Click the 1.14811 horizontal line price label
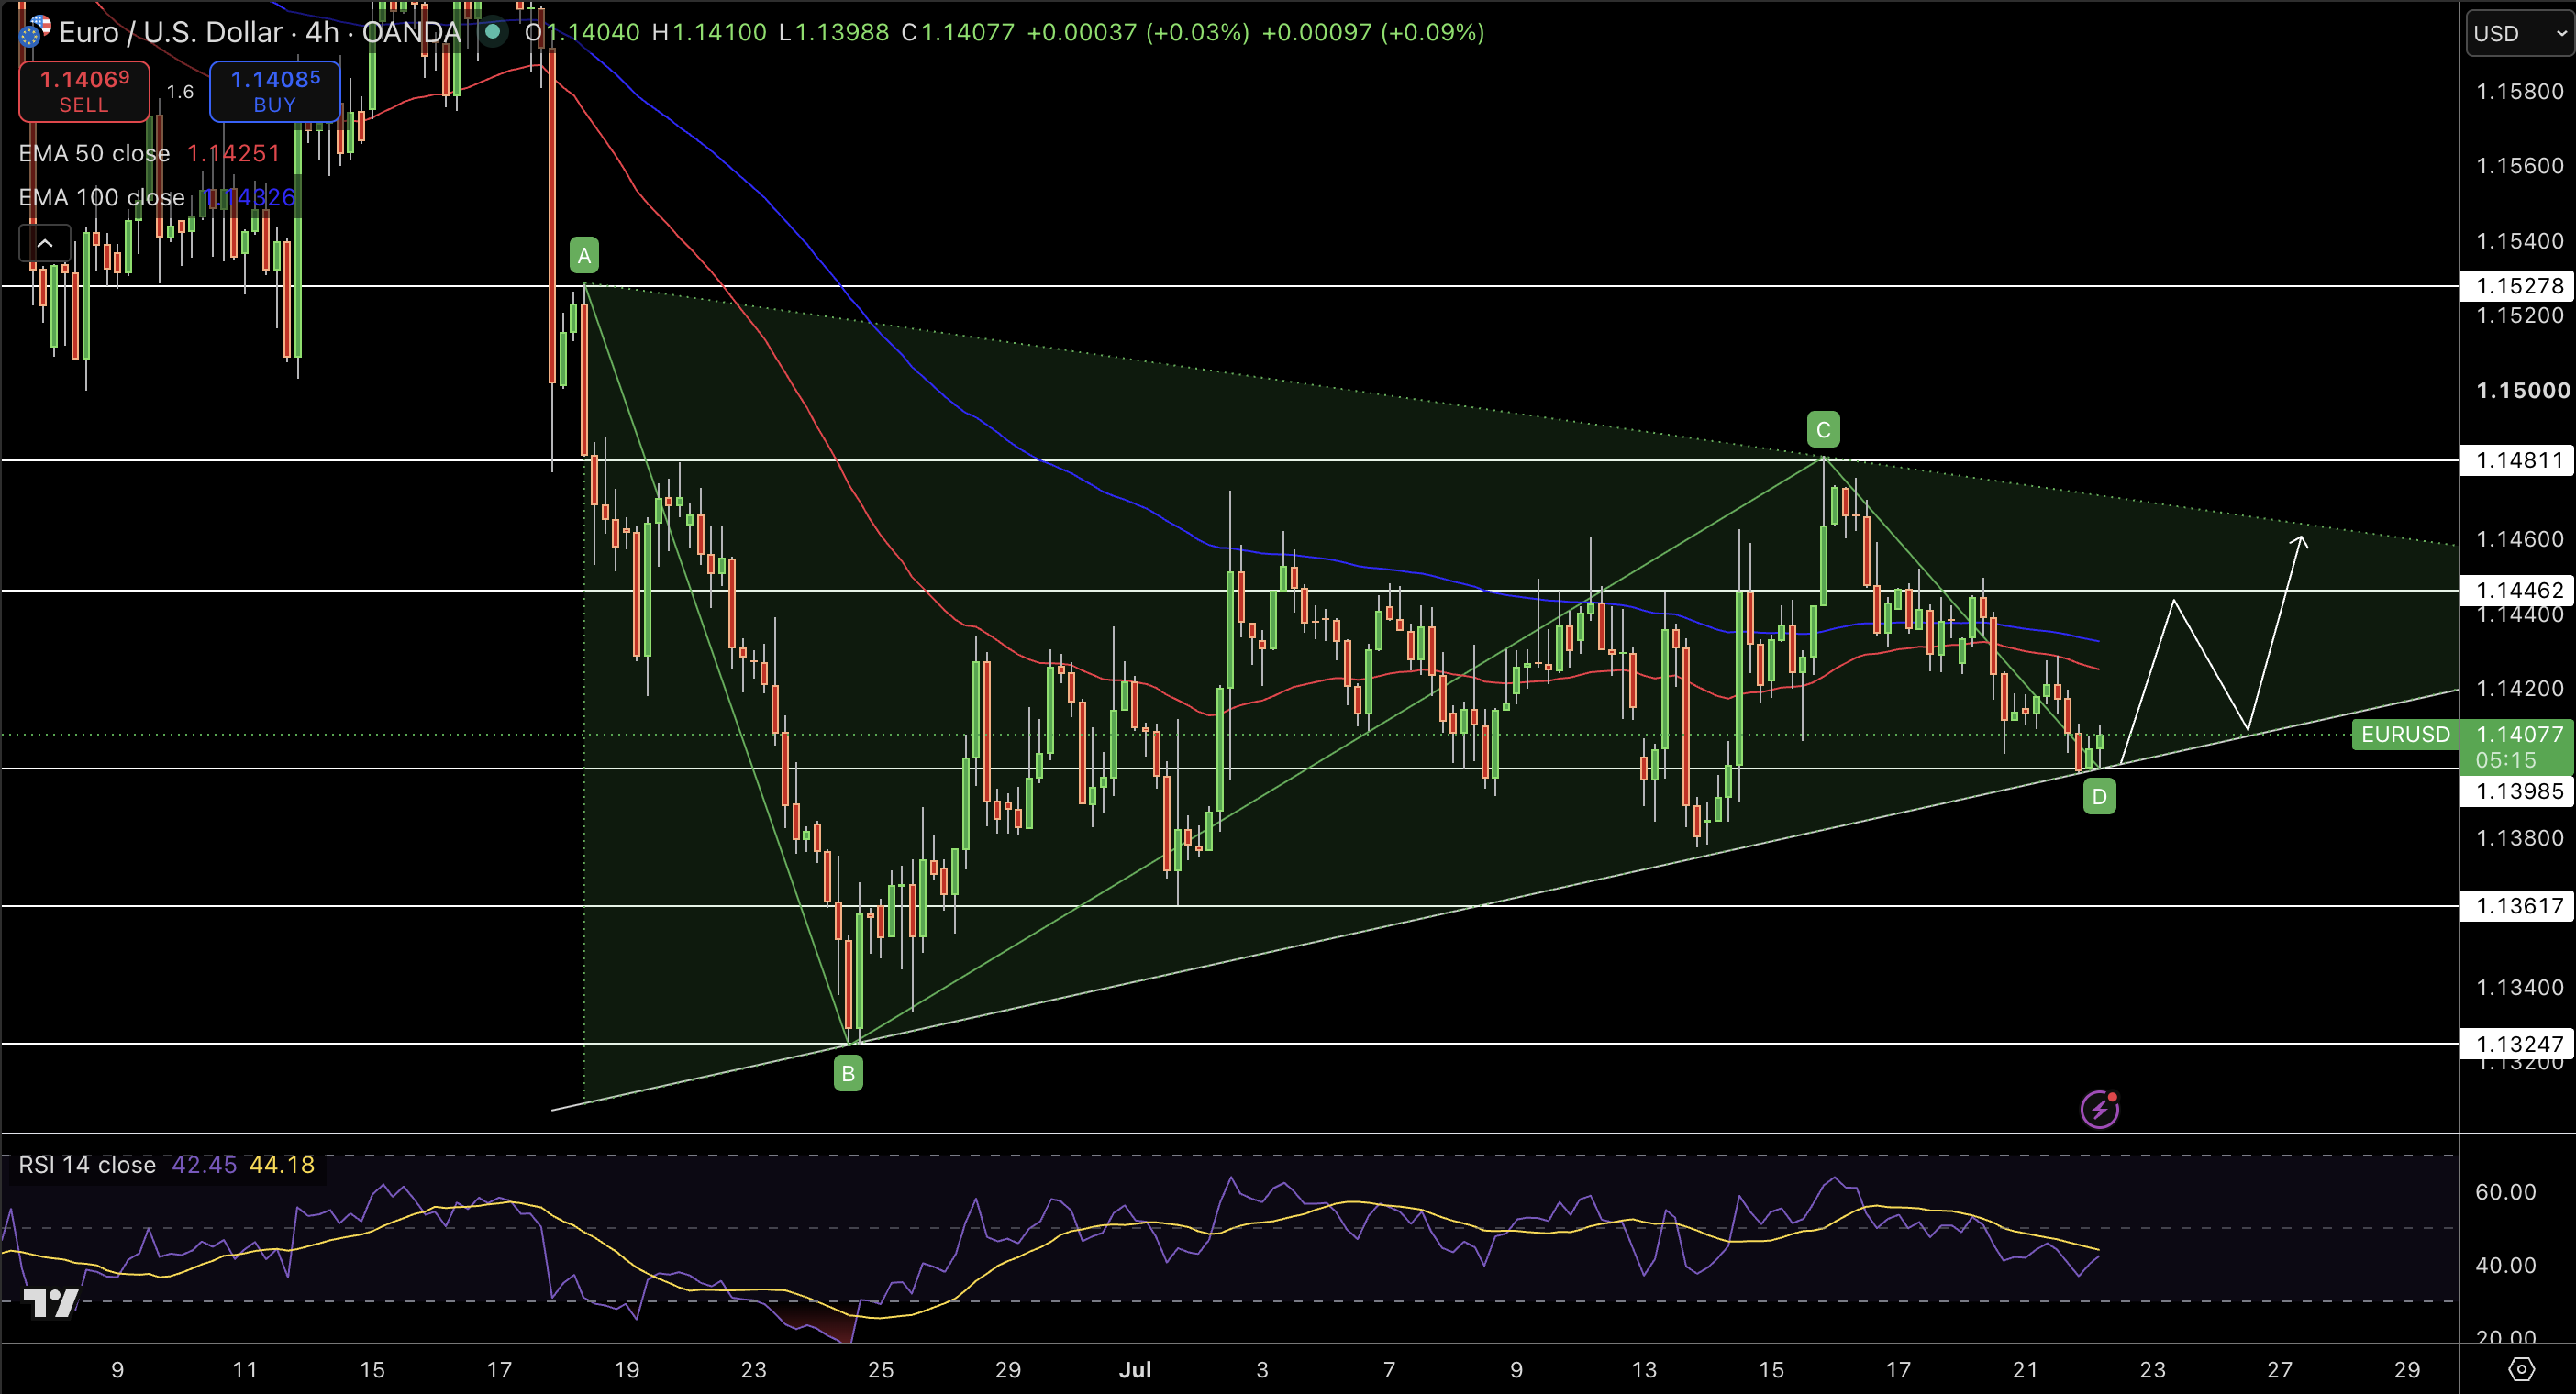2576x1394 pixels. click(2519, 461)
